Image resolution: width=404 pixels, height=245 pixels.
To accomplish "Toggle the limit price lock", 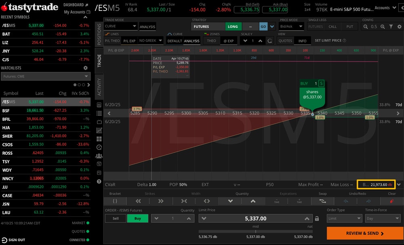I will tap(317, 218).
